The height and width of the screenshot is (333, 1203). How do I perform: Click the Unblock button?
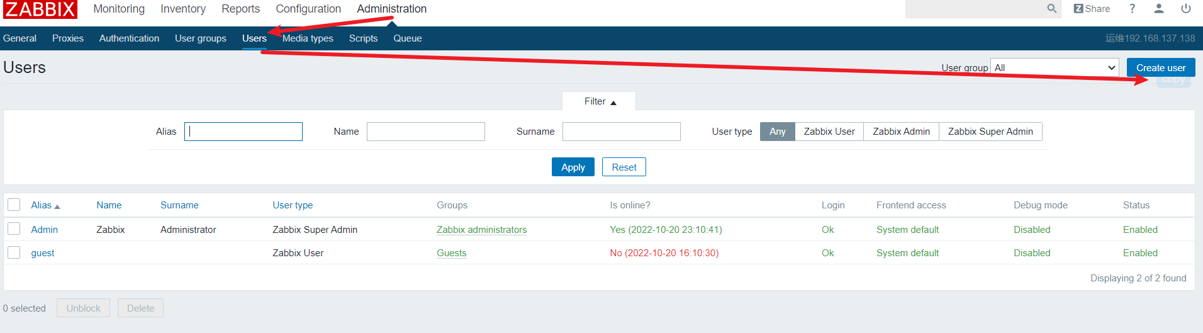coord(83,308)
